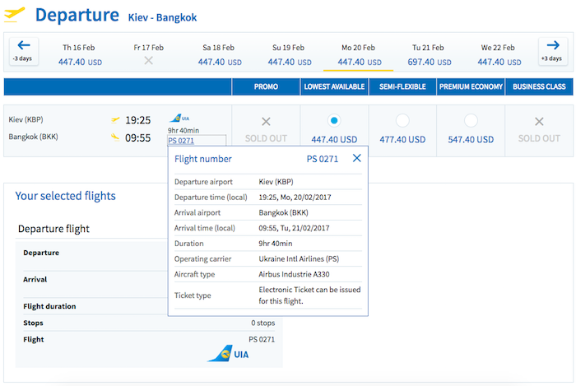Screen dimensions: 576x386
Task: Choose We 22 Feb date tab
Action: coord(498,54)
